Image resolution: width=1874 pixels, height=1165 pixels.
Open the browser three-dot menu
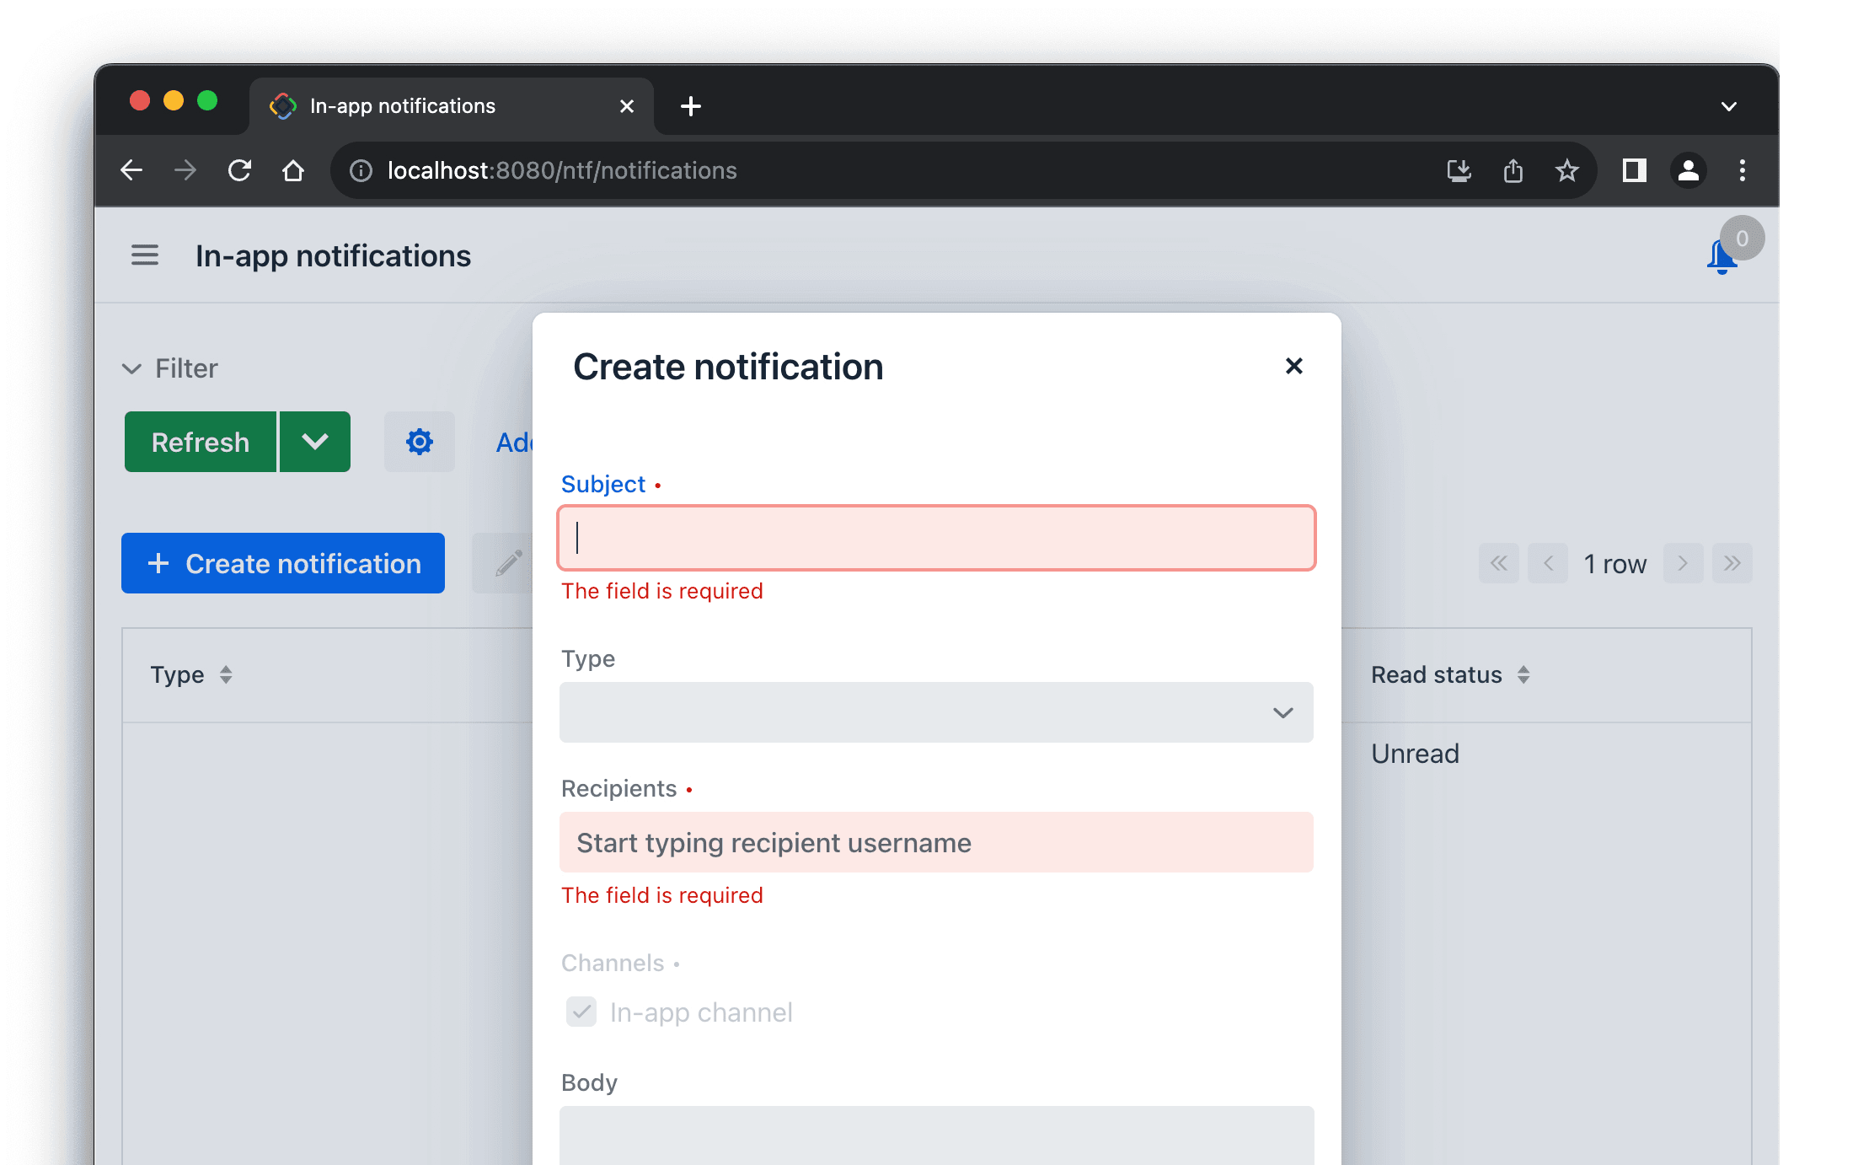click(x=1742, y=171)
